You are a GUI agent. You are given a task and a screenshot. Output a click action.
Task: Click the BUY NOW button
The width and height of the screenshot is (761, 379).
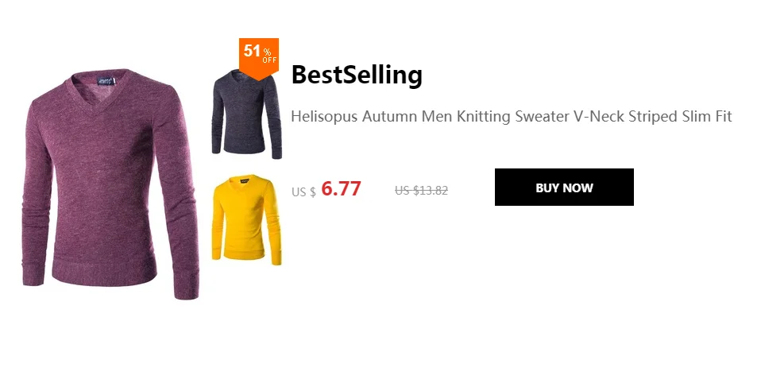[564, 188]
